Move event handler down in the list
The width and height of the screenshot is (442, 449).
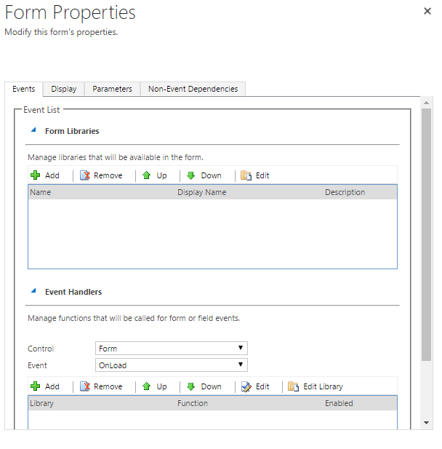pos(204,386)
